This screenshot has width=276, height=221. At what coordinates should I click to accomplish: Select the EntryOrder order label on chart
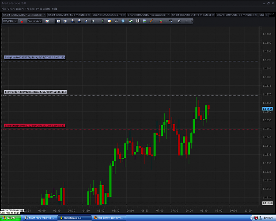pyautogui.click(x=35, y=92)
